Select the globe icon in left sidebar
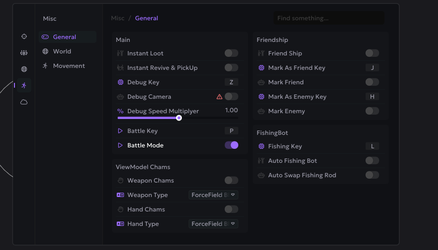This screenshot has height=250, width=438. (x=24, y=69)
